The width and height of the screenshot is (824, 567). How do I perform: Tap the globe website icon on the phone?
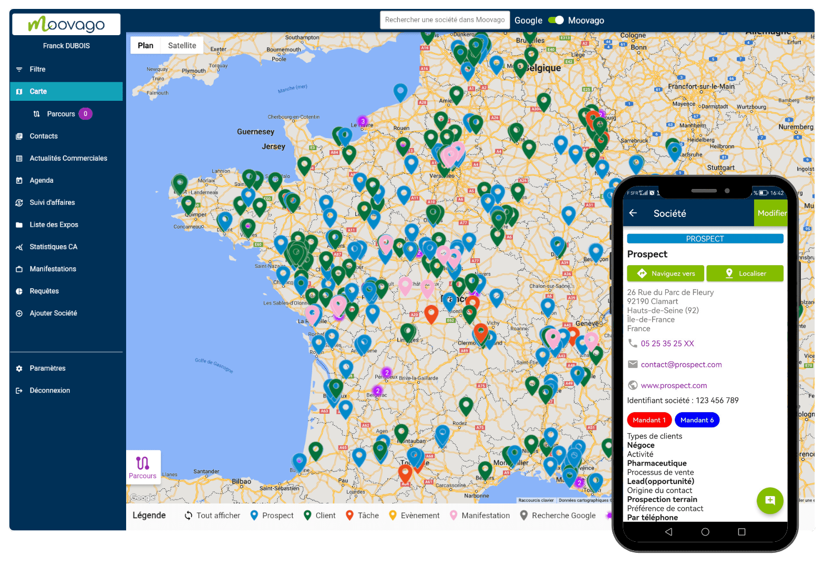[633, 385]
